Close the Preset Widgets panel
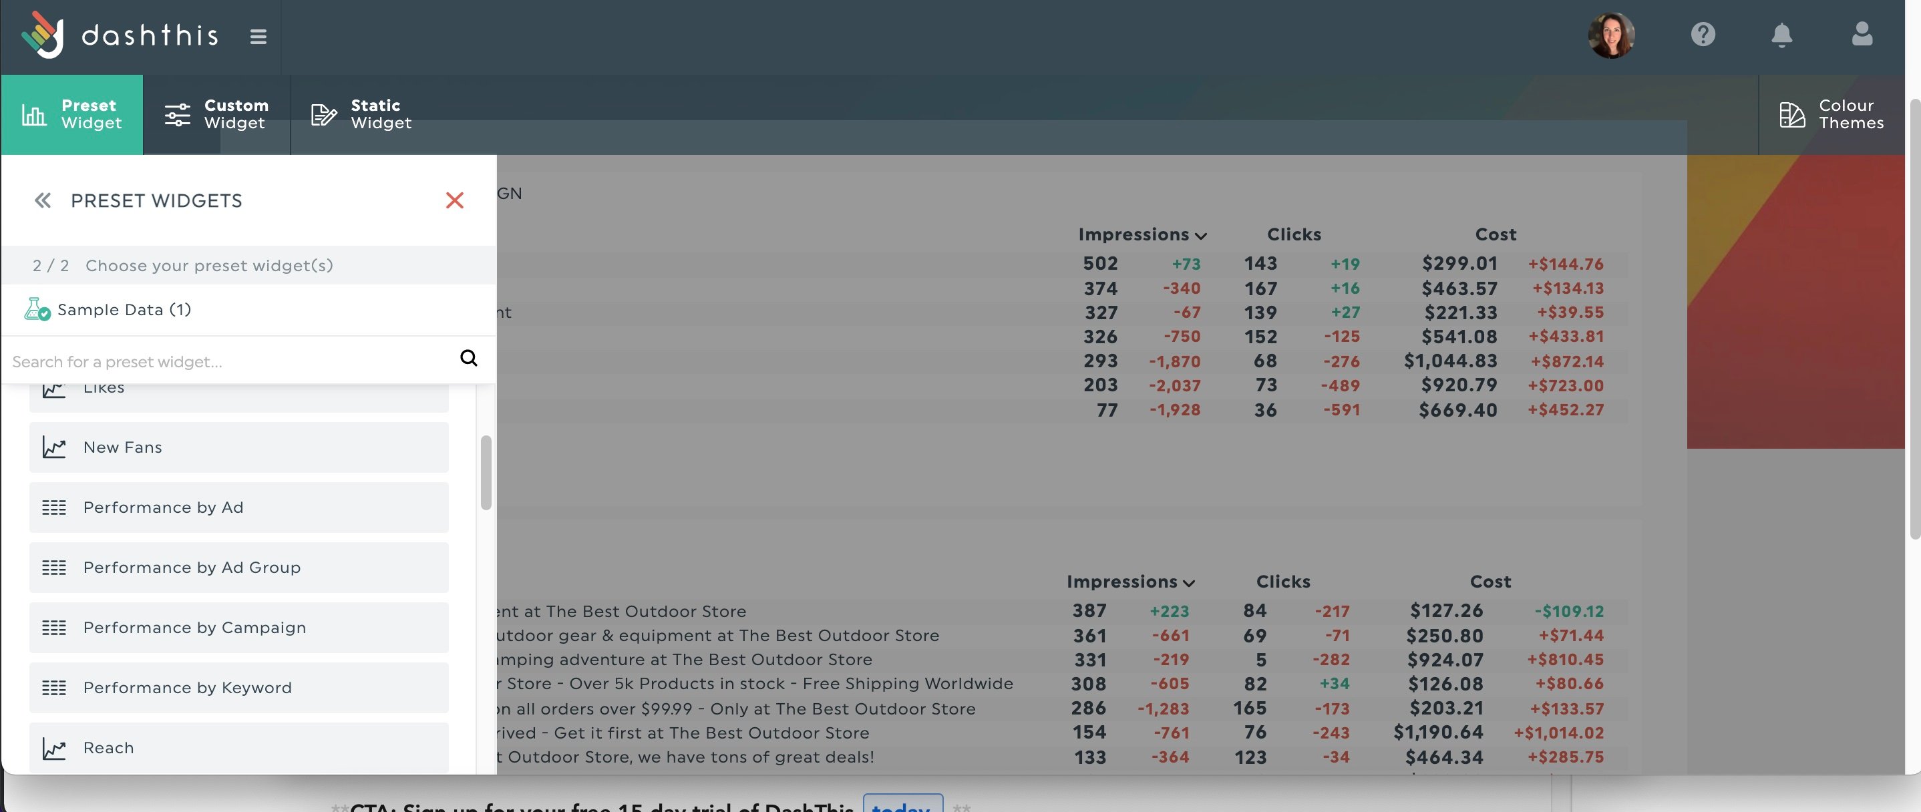 454,200
